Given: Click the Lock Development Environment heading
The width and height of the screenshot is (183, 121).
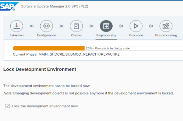Looking at the screenshot, I should tap(40, 69).
